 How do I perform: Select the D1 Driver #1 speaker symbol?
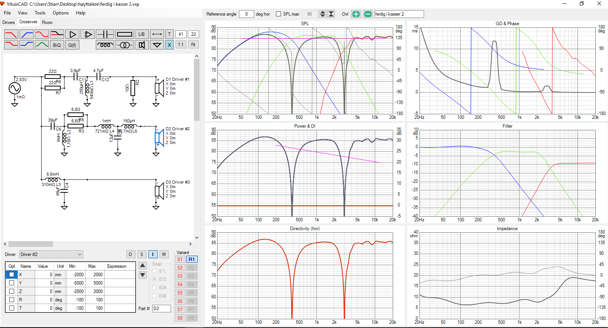pos(159,88)
